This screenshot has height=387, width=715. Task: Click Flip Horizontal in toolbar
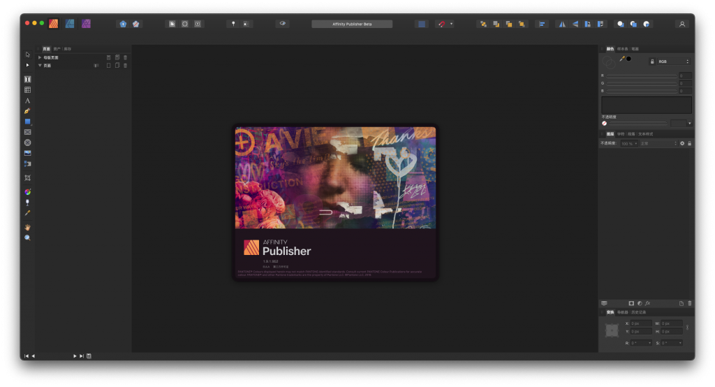point(562,24)
